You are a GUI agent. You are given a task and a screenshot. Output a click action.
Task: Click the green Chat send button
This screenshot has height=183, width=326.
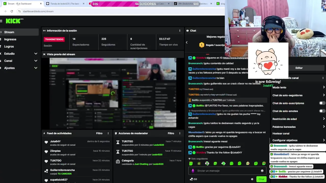click(x=261, y=179)
